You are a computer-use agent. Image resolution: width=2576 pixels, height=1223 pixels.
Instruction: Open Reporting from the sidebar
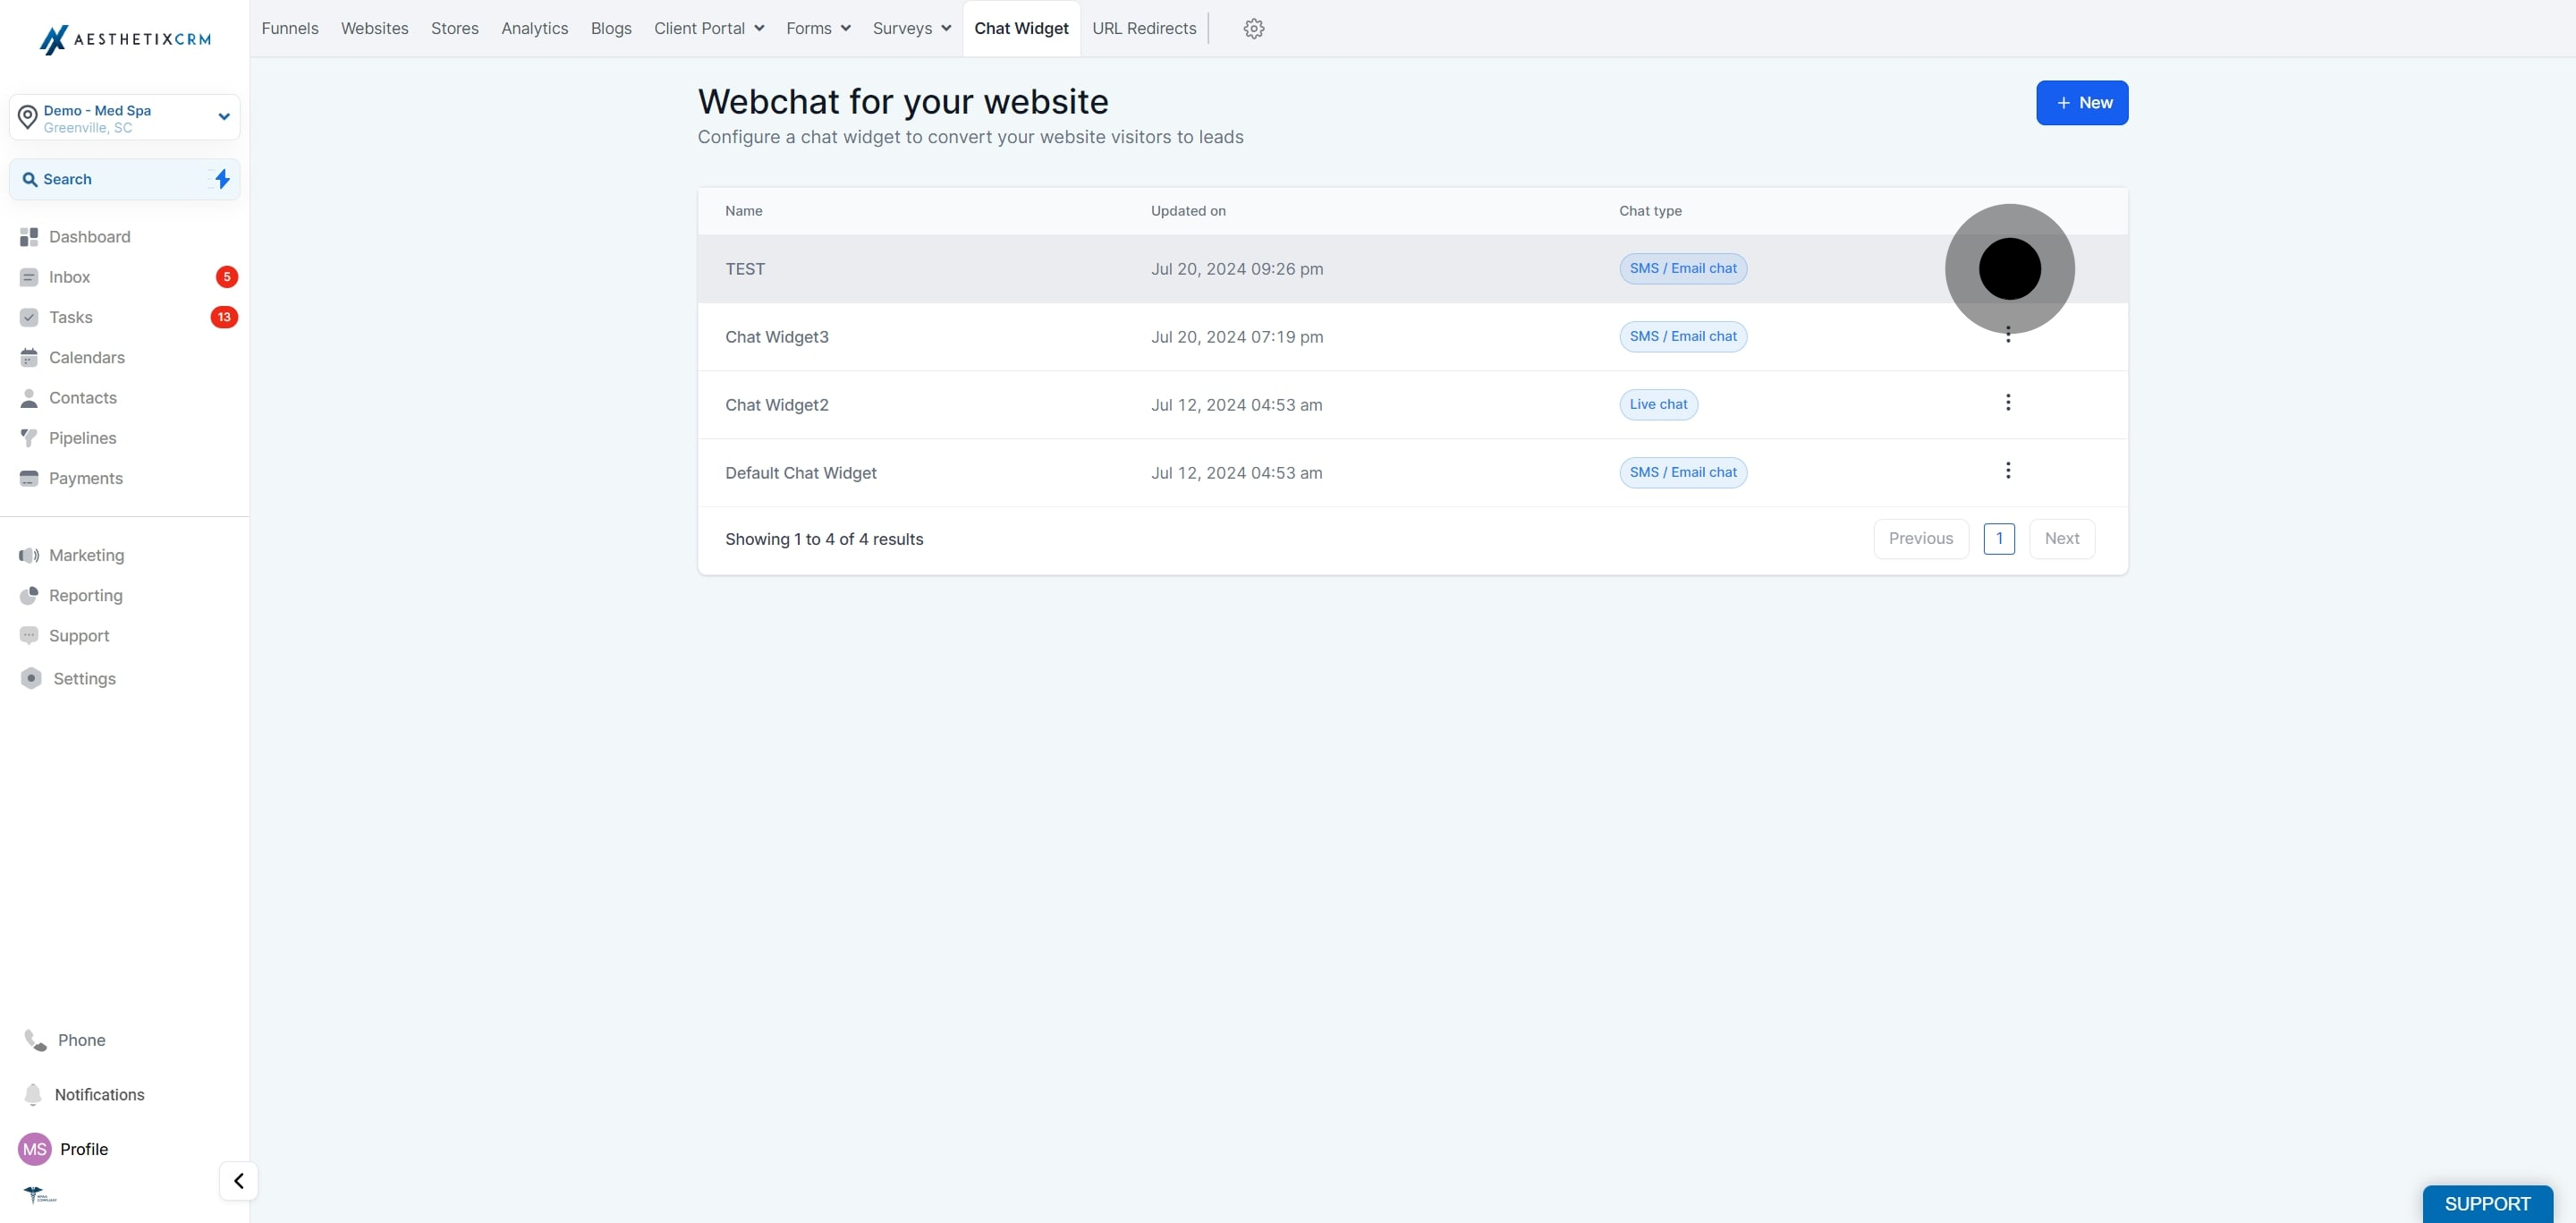[x=85, y=595]
